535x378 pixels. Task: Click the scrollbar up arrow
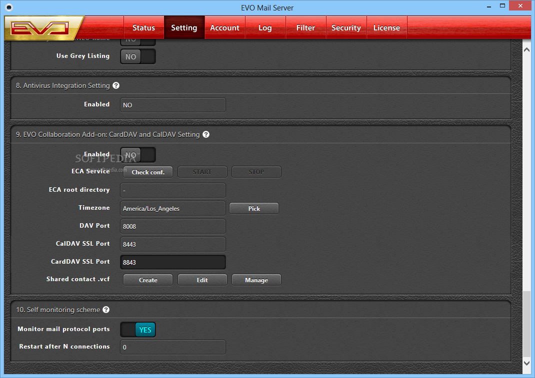(526, 50)
